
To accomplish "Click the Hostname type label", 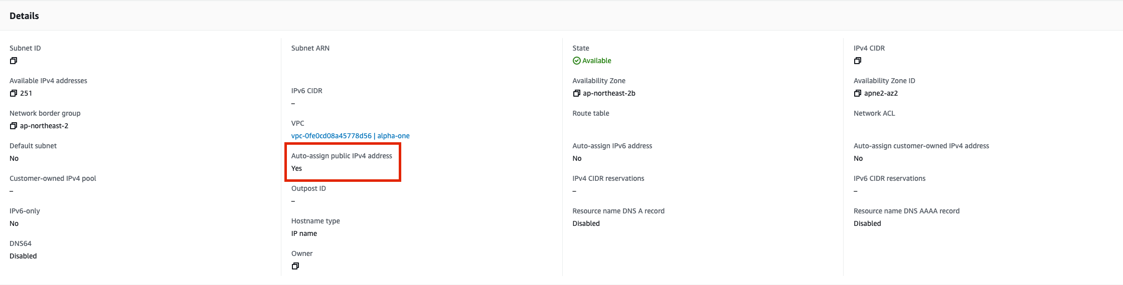I will (x=315, y=221).
